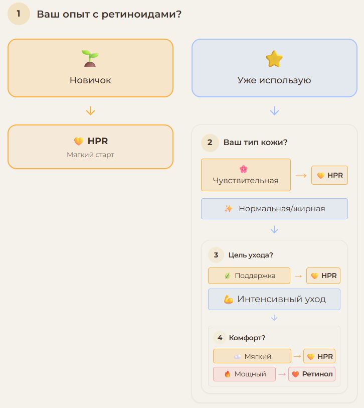Viewport: 364px width, 408px height.
Task: Choose Нормальная/жирная skin type
Action: pos(274,209)
